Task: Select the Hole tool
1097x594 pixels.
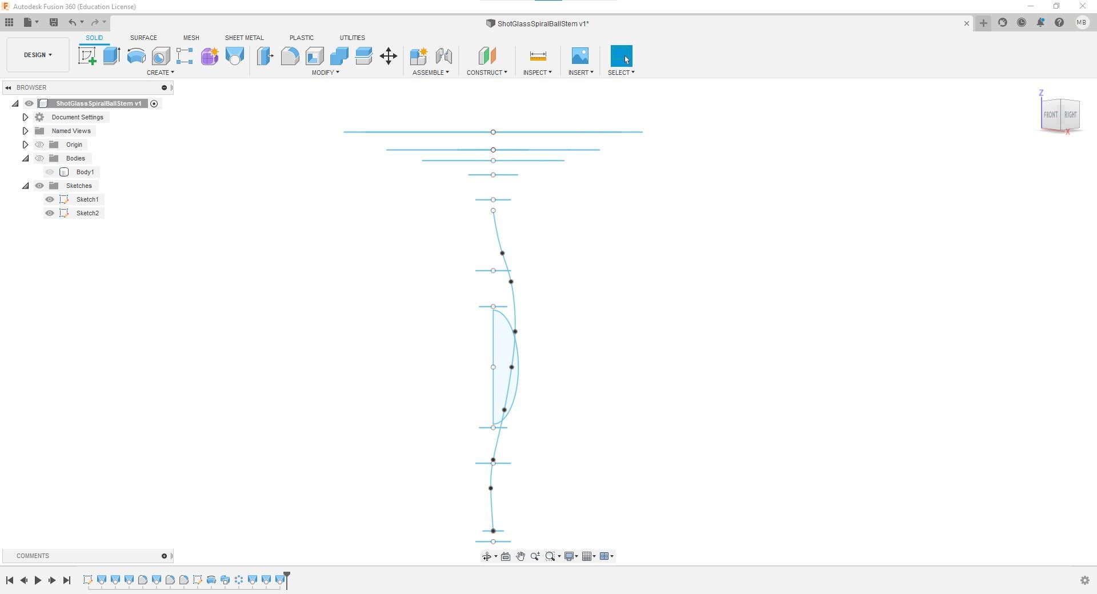Action: point(161,56)
